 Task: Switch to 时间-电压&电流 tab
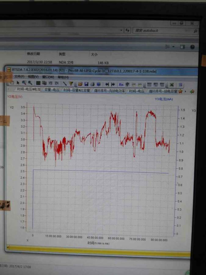point(29,89)
